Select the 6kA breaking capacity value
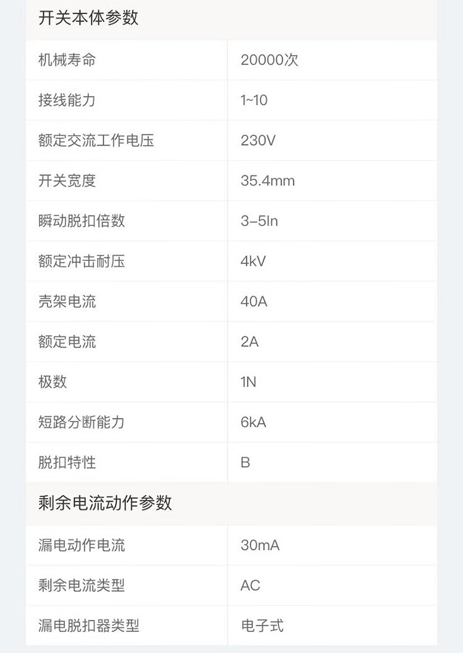Screen dimensions: 463x653 (x=253, y=422)
